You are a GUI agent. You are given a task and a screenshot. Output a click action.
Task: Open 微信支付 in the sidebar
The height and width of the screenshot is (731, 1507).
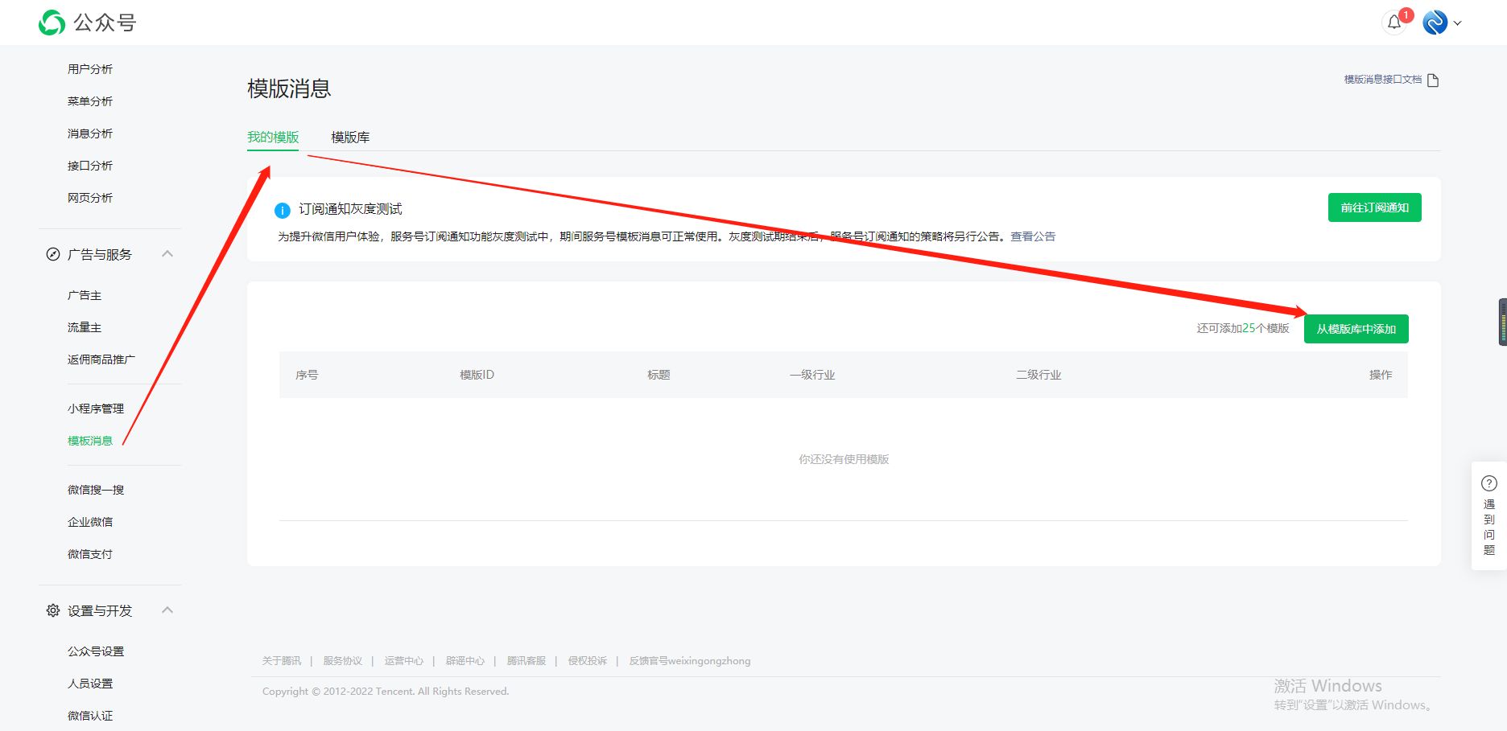point(89,553)
